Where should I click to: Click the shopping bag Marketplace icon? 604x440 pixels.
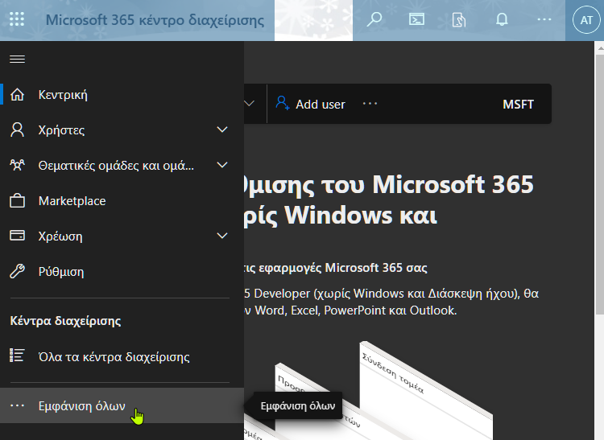click(18, 201)
